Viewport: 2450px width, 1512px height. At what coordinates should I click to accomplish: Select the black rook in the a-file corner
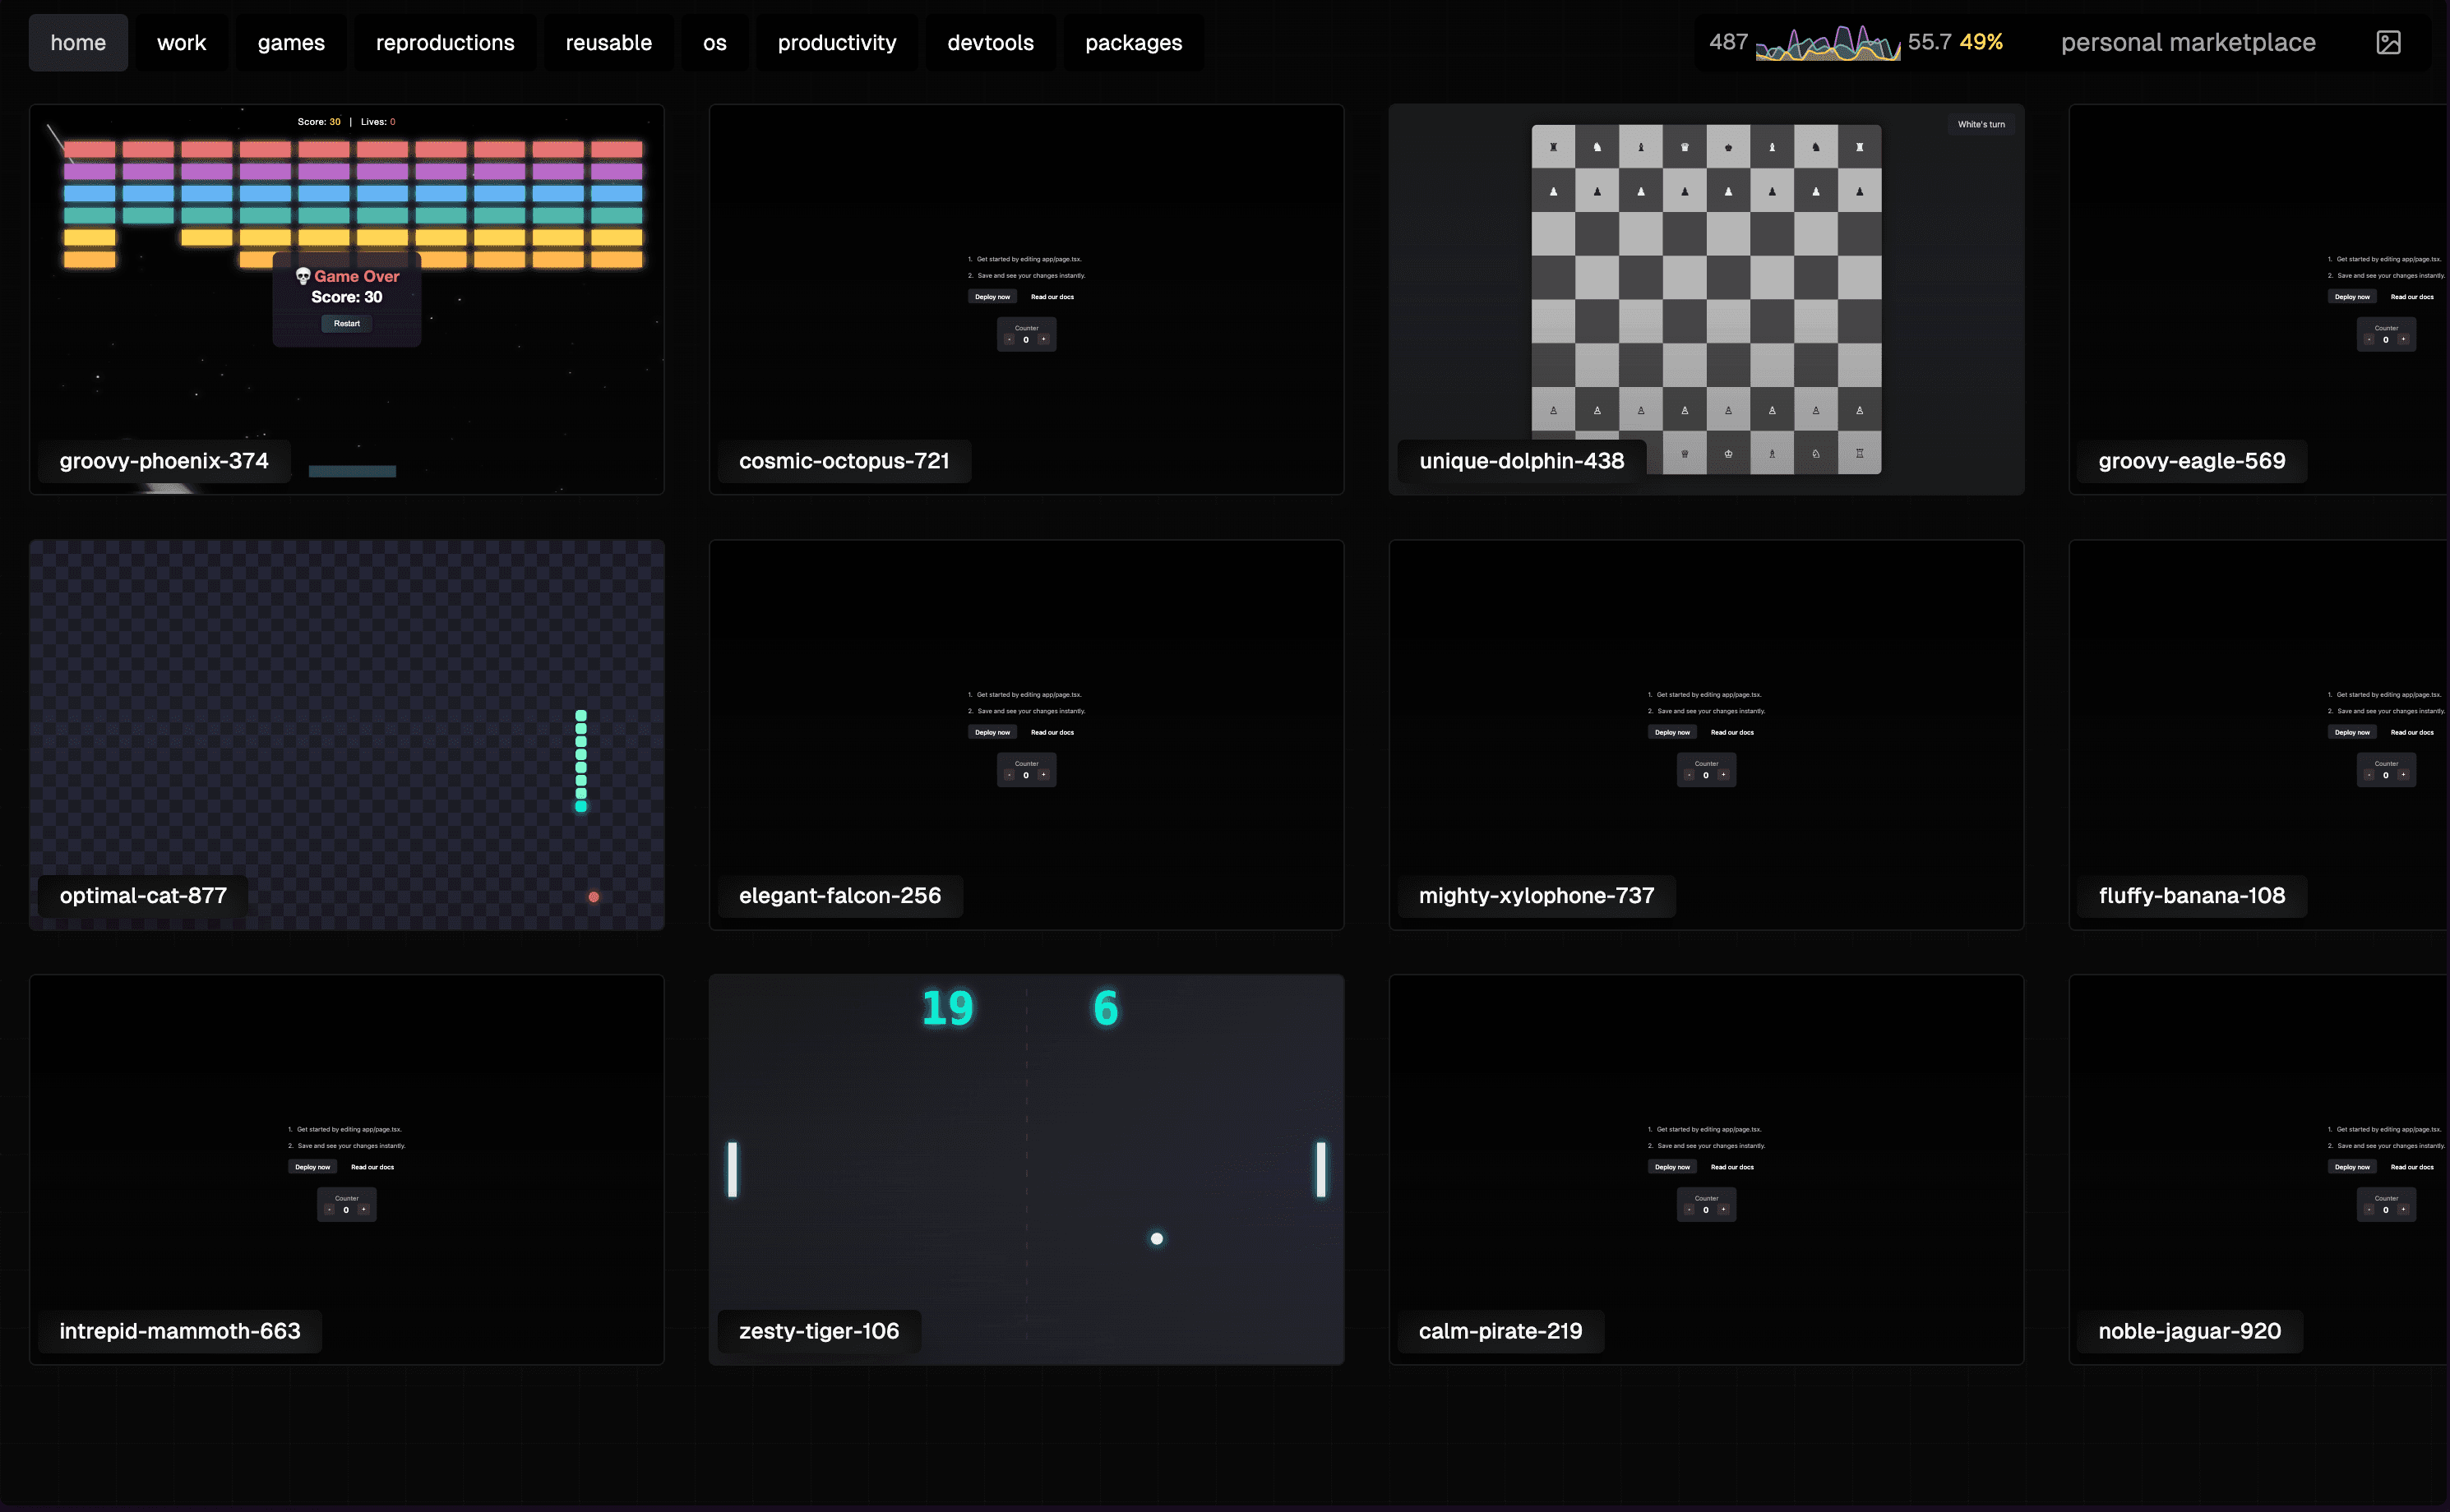(1554, 147)
